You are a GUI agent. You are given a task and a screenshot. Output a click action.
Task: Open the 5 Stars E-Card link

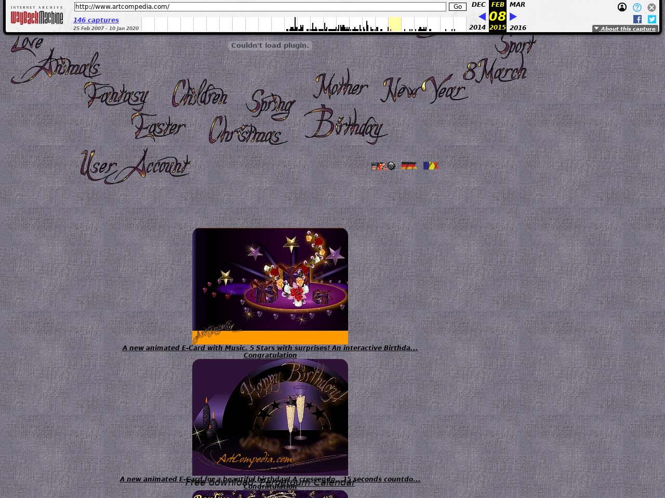click(270, 348)
